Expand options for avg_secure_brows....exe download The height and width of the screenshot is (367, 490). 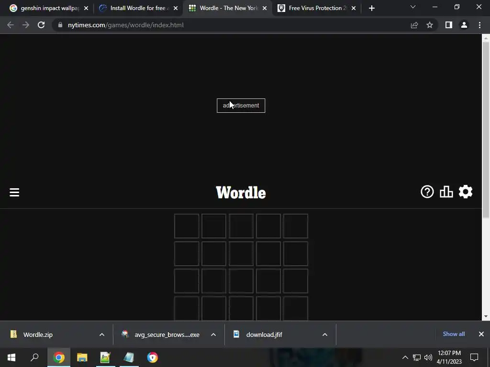point(213,335)
